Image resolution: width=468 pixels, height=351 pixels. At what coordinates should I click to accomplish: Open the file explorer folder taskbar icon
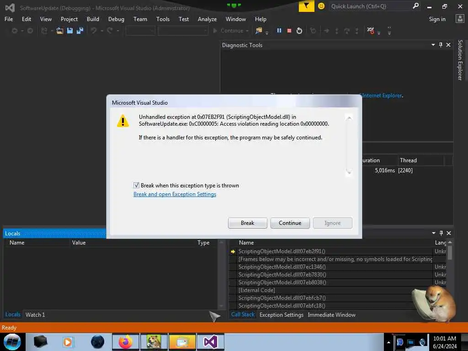click(182, 342)
